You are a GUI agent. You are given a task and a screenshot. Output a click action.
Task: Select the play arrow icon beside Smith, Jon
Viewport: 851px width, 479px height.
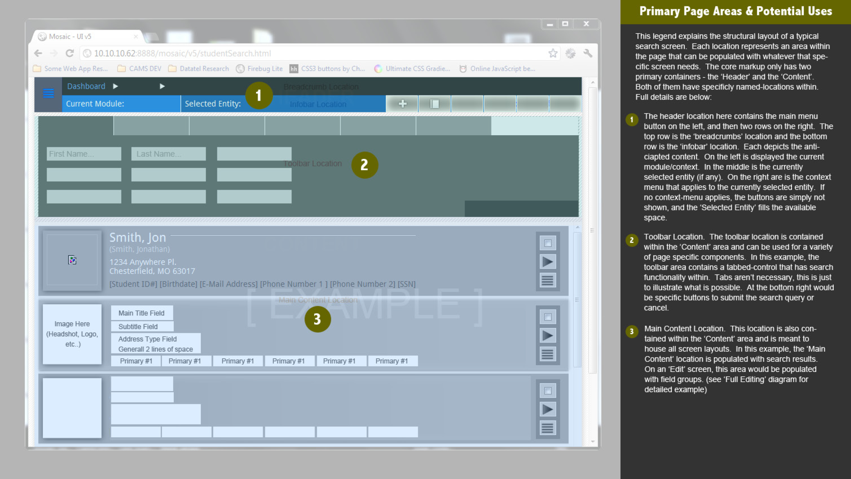548,262
